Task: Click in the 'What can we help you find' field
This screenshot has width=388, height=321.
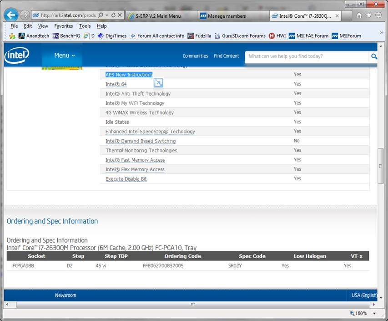Action: click(x=307, y=56)
